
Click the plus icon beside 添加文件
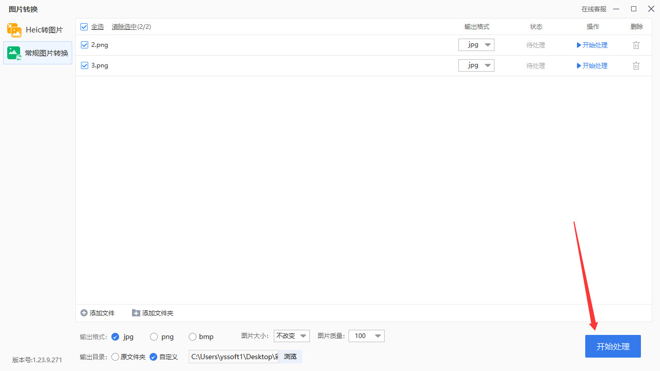tap(84, 313)
